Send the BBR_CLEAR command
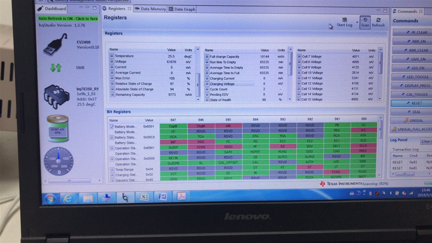 (414, 50)
